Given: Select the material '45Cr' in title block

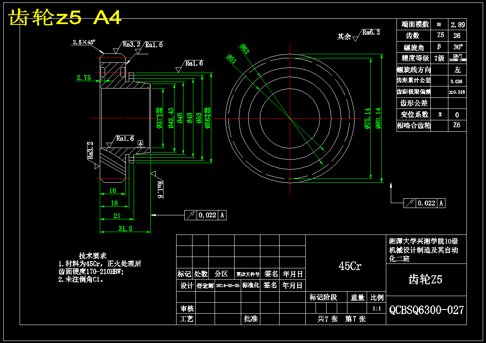Looking at the screenshot, I should [x=350, y=266].
